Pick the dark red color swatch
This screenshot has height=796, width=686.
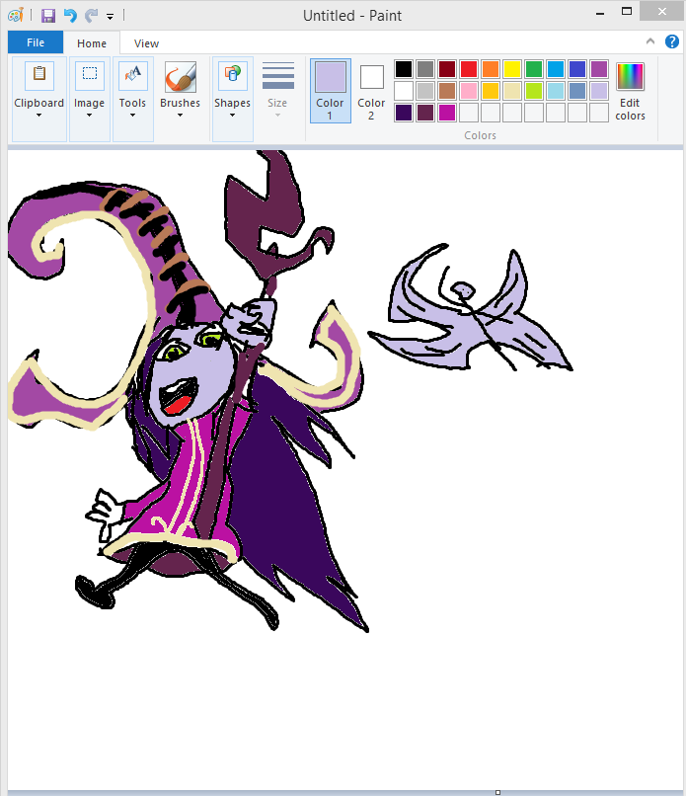coord(447,69)
